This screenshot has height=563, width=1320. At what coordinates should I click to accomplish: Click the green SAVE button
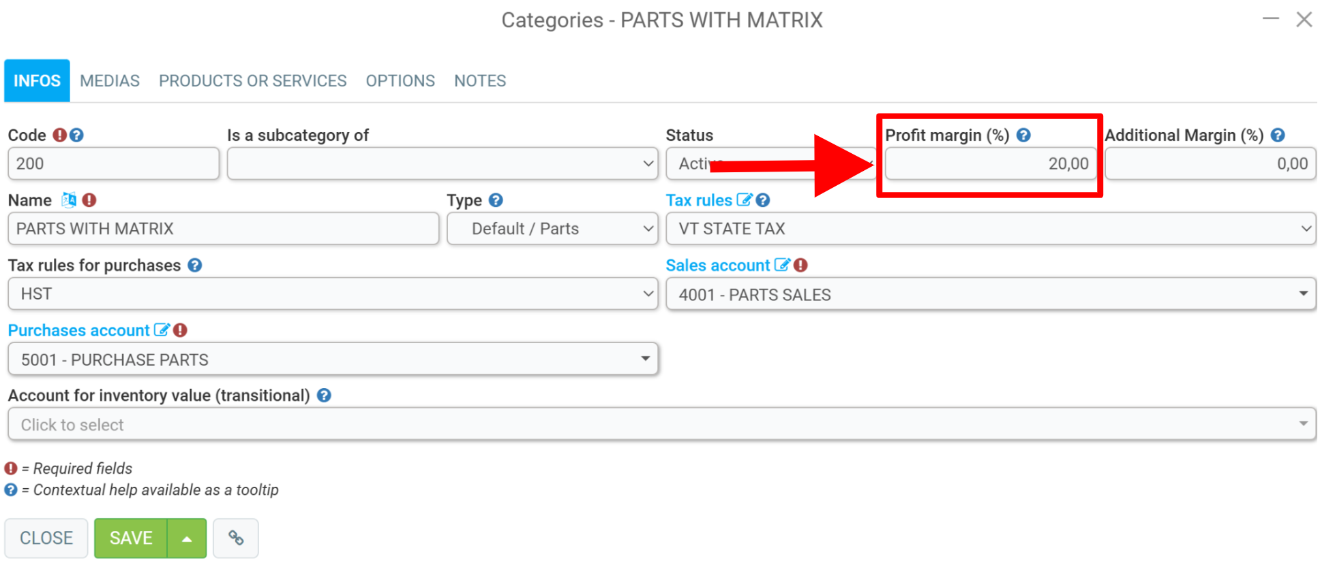(x=131, y=538)
